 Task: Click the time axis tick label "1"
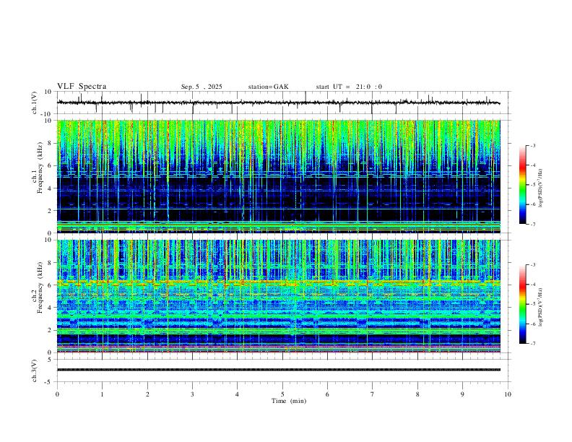pos(102,394)
